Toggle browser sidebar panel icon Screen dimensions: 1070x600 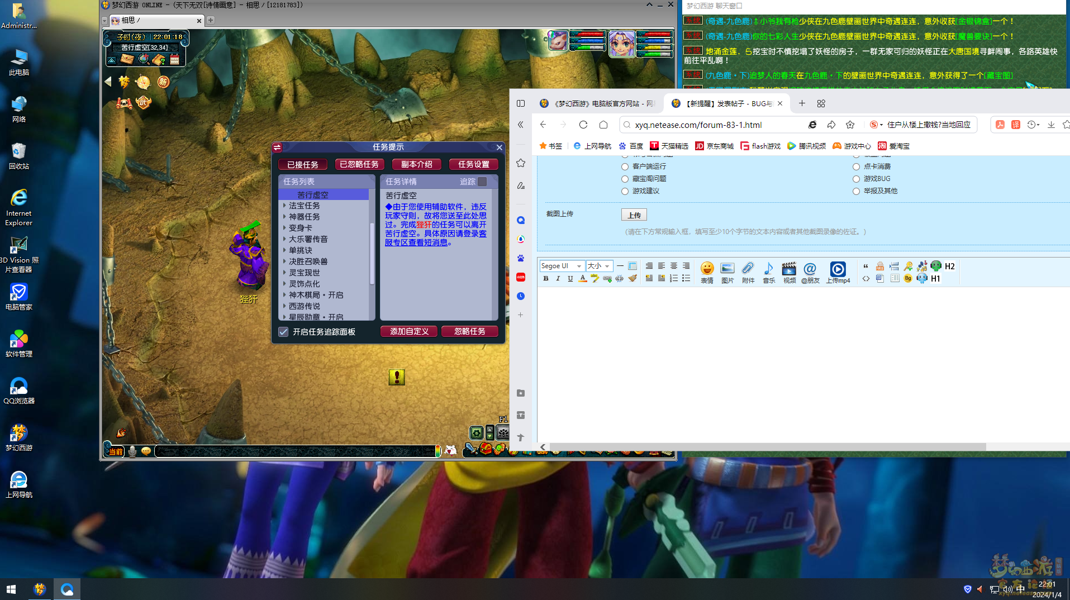(521, 103)
